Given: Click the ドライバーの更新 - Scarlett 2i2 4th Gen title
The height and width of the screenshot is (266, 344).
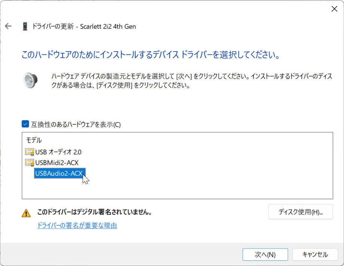Looking at the screenshot, I should pyautogui.click(x=84, y=26).
